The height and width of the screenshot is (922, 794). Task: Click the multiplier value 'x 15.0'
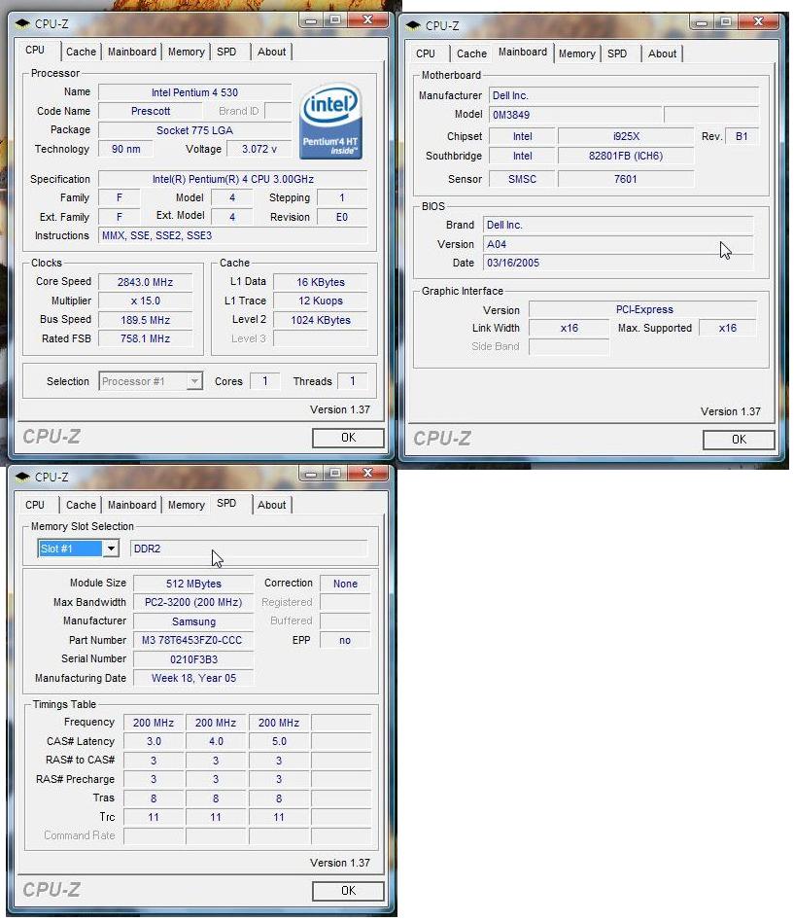tap(145, 301)
